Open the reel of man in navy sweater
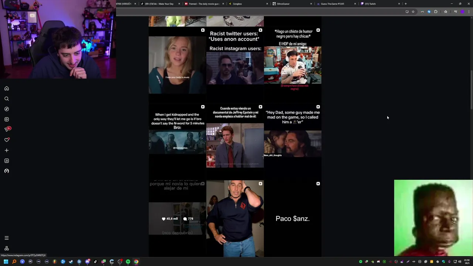 pos(235,218)
